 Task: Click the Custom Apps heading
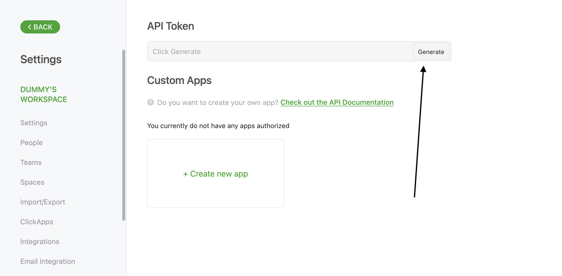tap(179, 80)
